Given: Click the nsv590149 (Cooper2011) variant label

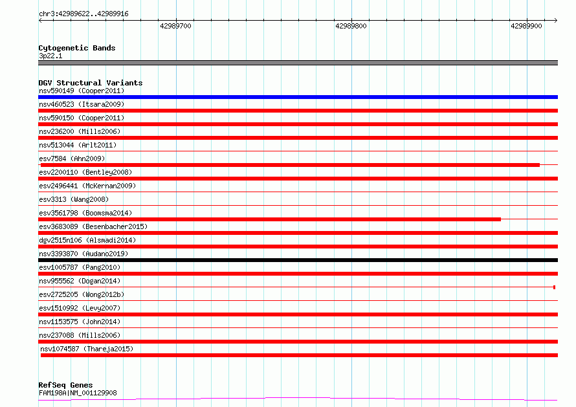Looking at the screenshot, I should (x=82, y=91).
